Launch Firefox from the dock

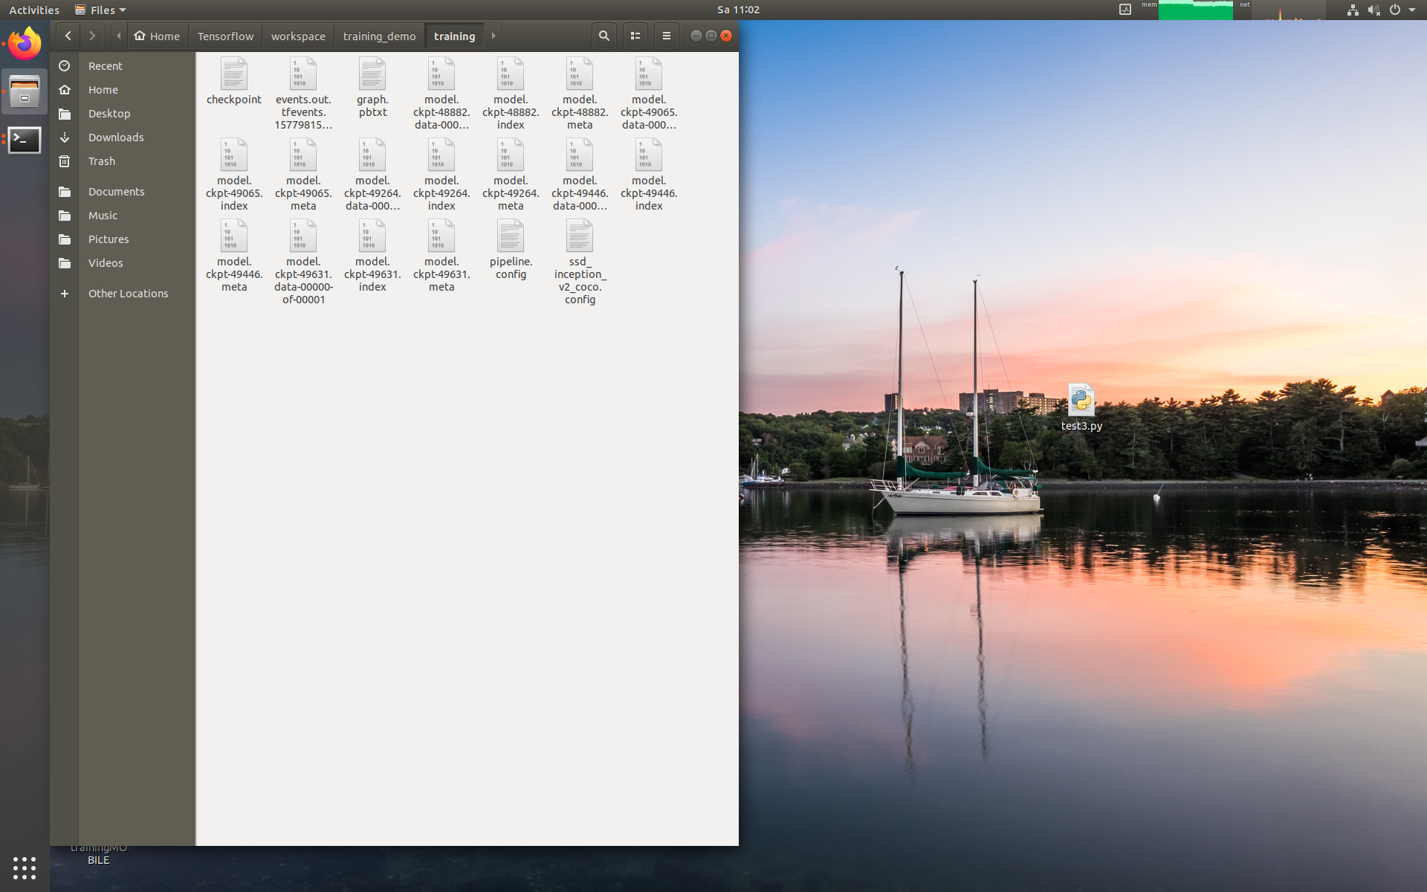[25, 44]
